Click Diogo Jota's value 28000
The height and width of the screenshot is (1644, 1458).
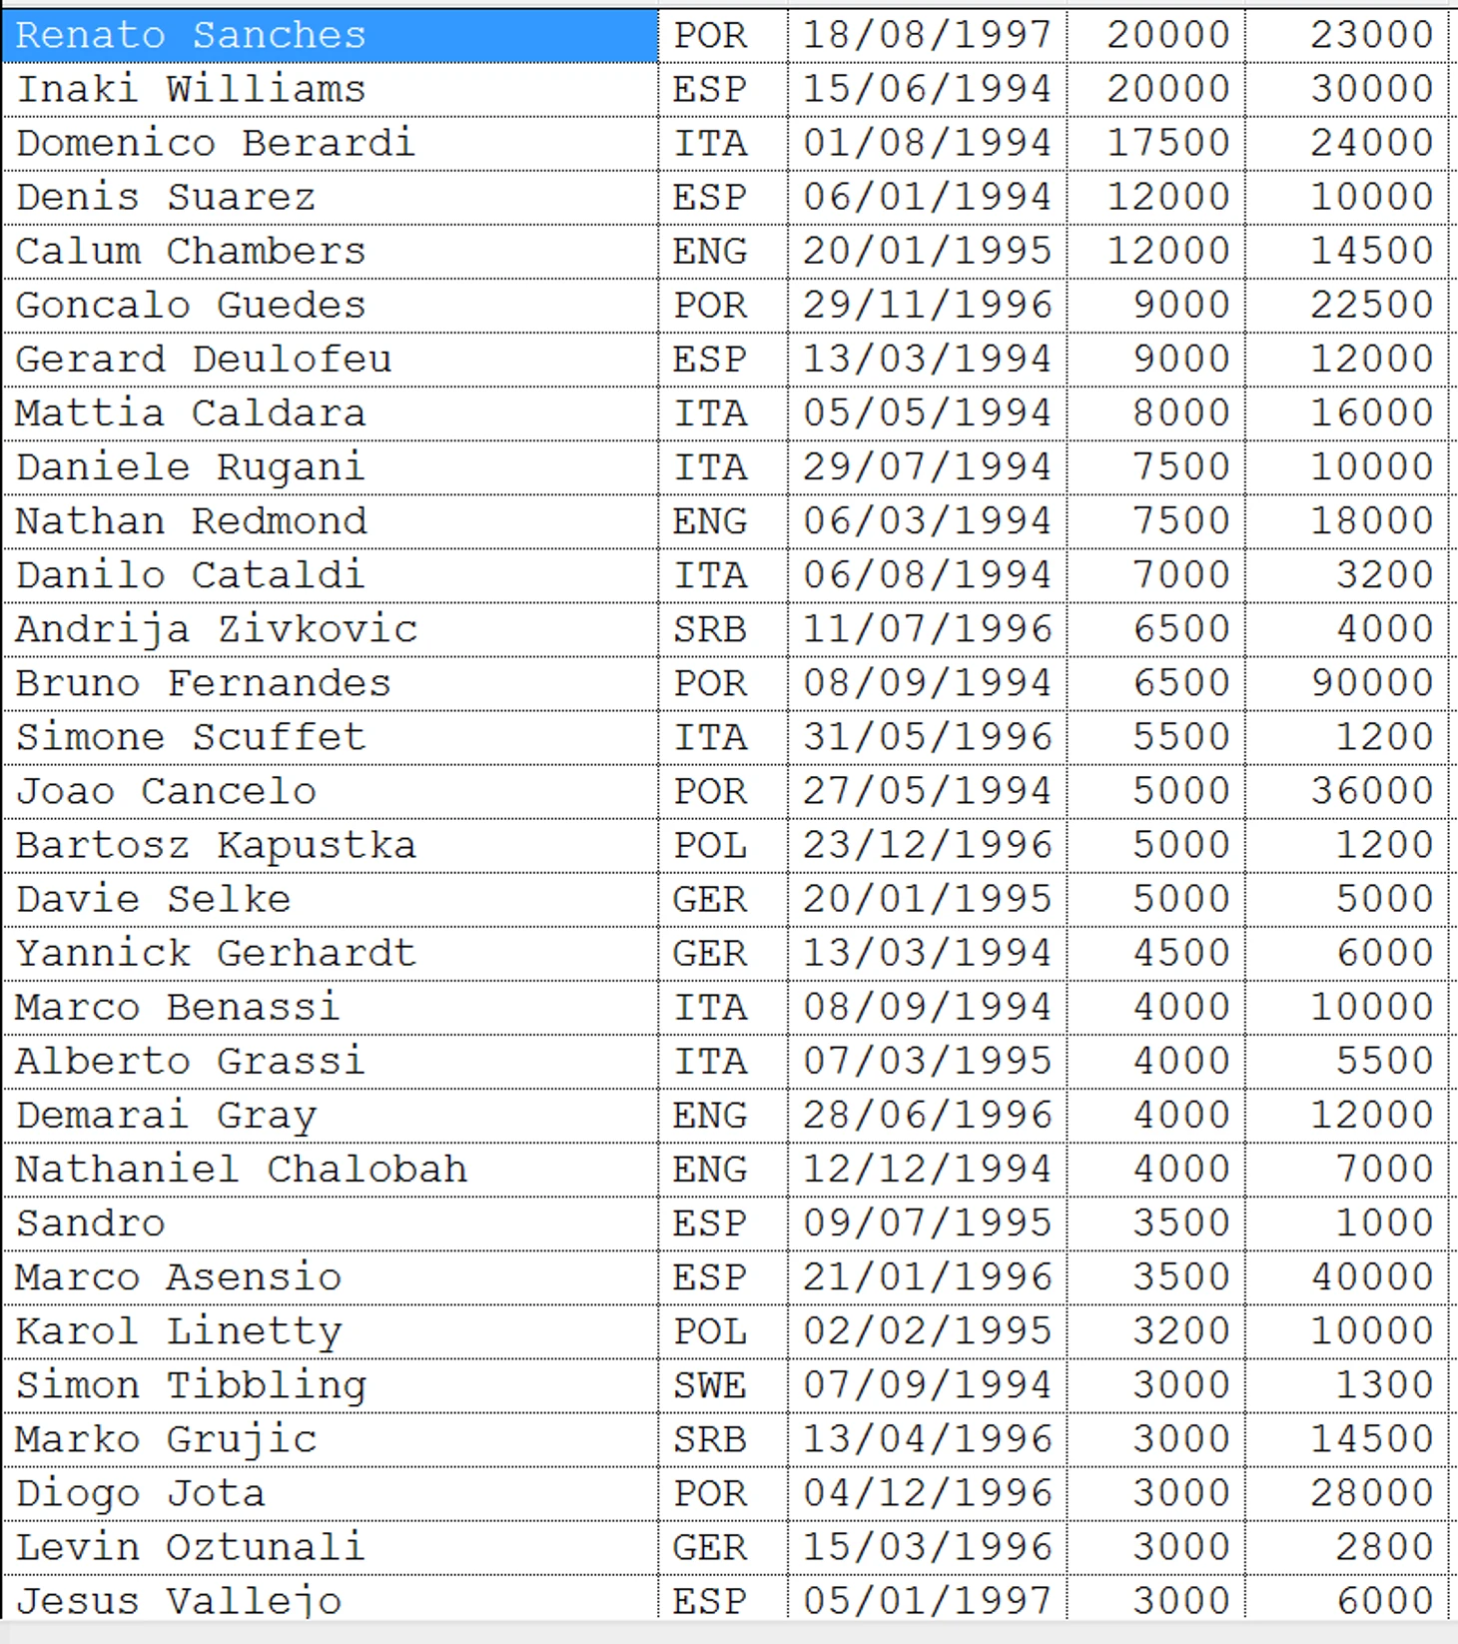1346,1493
